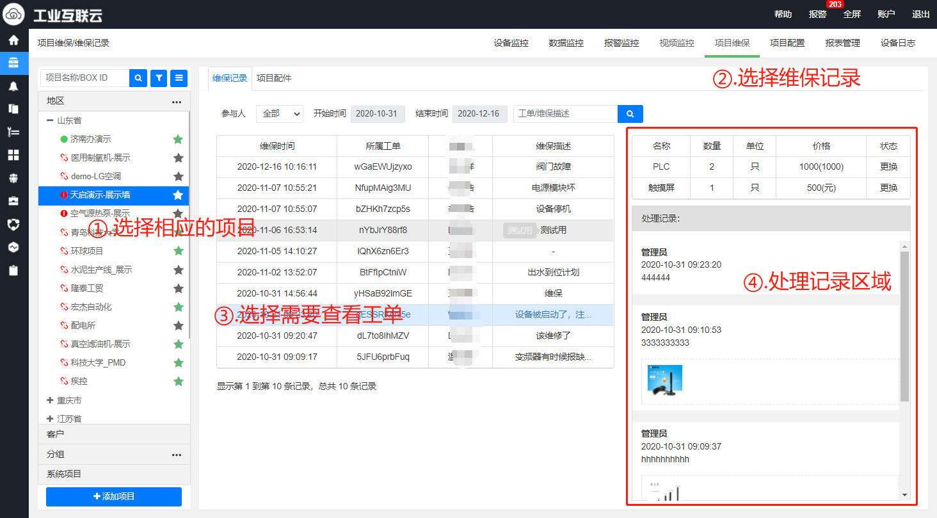
Task: Open the Home icon in left sidebar
Action: [x=13, y=40]
